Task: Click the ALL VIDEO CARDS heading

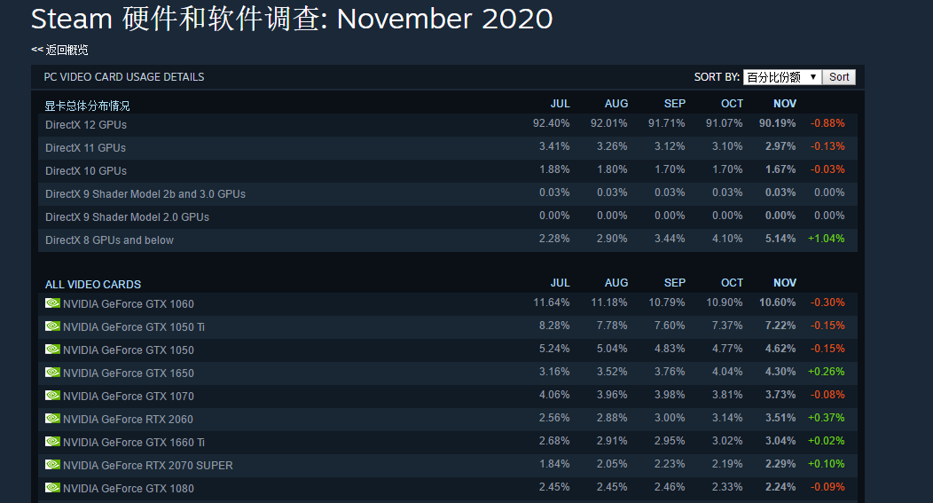Action: click(x=93, y=285)
